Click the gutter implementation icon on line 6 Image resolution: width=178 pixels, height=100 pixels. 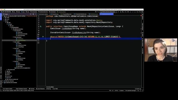pyautogui.click(x=41, y=26)
